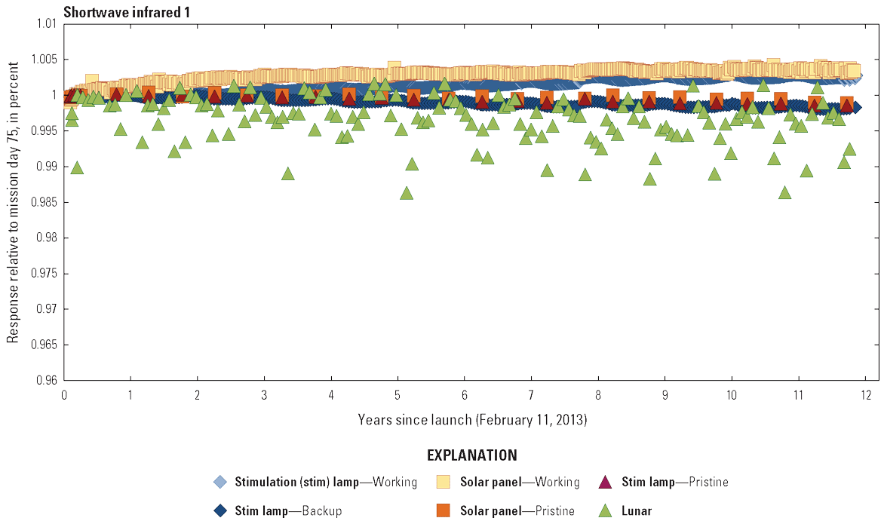This screenshot has width=881, height=521.
Task: Click the 'Lunar' legend text label
Action: [x=637, y=510]
